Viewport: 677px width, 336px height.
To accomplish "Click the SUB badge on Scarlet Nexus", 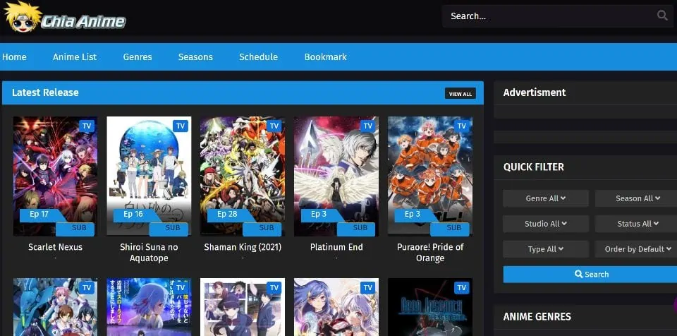I will [75, 229].
